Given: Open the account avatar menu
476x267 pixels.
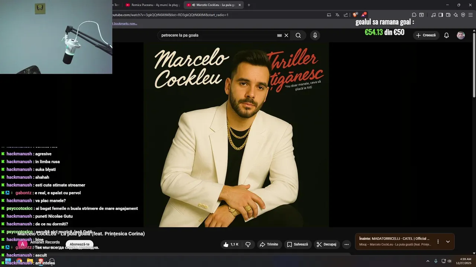Looking at the screenshot, I should (x=461, y=35).
